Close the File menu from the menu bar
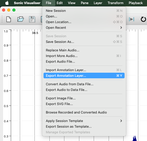This screenshot has height=141, width=147. (49, 3)
